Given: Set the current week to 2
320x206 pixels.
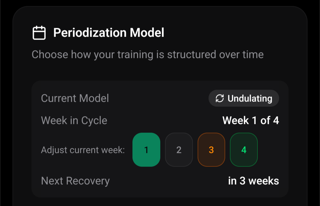Looking at the screenshot, I should pos(179,150).
